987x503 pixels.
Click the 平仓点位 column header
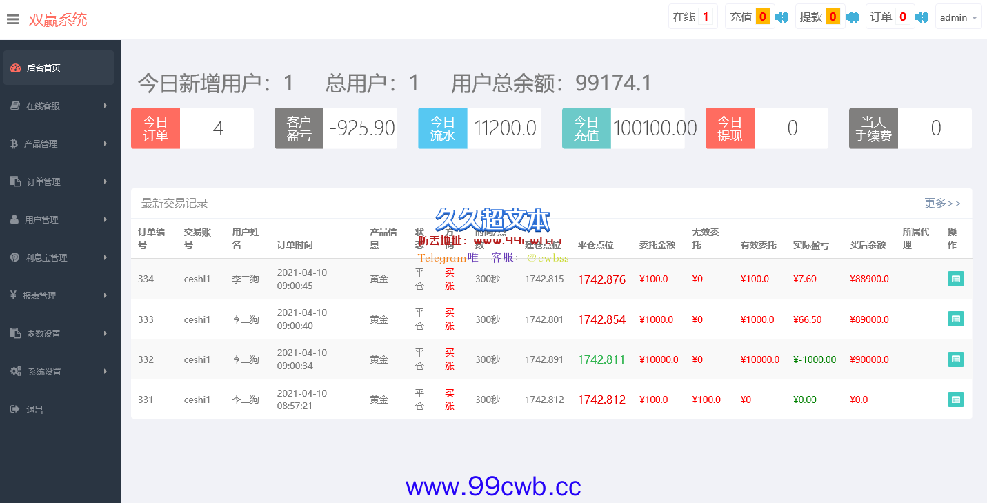596,245
